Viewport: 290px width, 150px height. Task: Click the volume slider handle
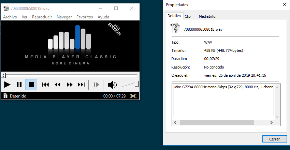(137, 84)
